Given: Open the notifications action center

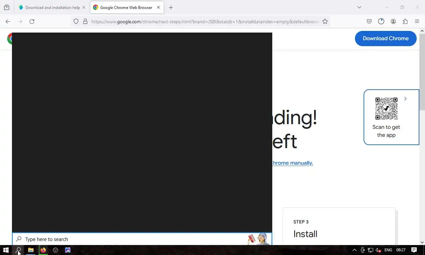Looking at the screenshot, I should point(414,250).
